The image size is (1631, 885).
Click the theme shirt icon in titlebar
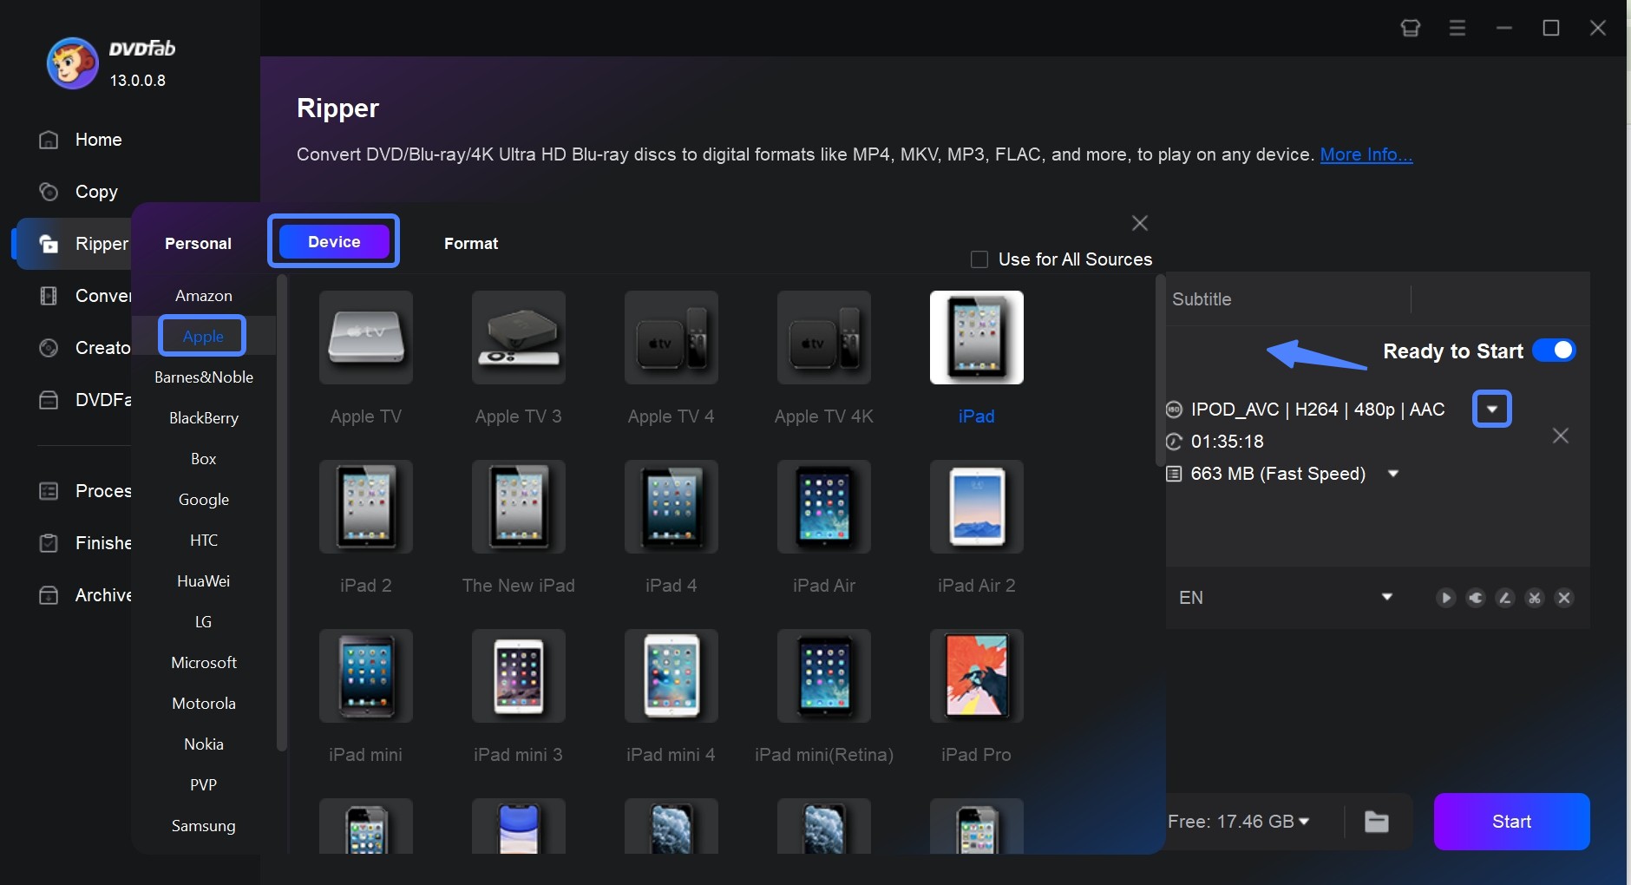1410,27
